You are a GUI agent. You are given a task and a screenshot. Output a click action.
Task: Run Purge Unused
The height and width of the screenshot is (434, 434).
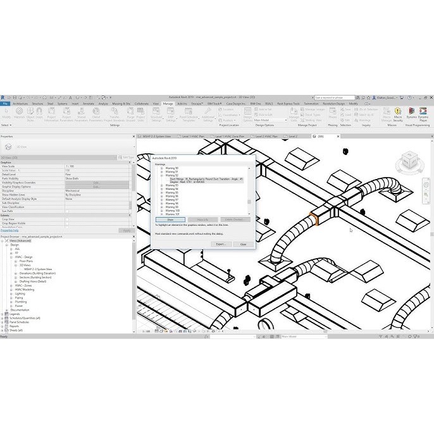tap(130, 115)
